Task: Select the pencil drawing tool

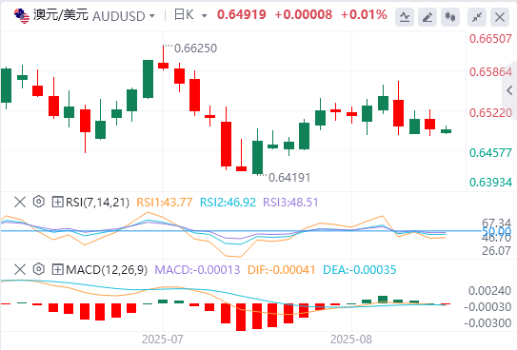Action: (x=428, y=17)
